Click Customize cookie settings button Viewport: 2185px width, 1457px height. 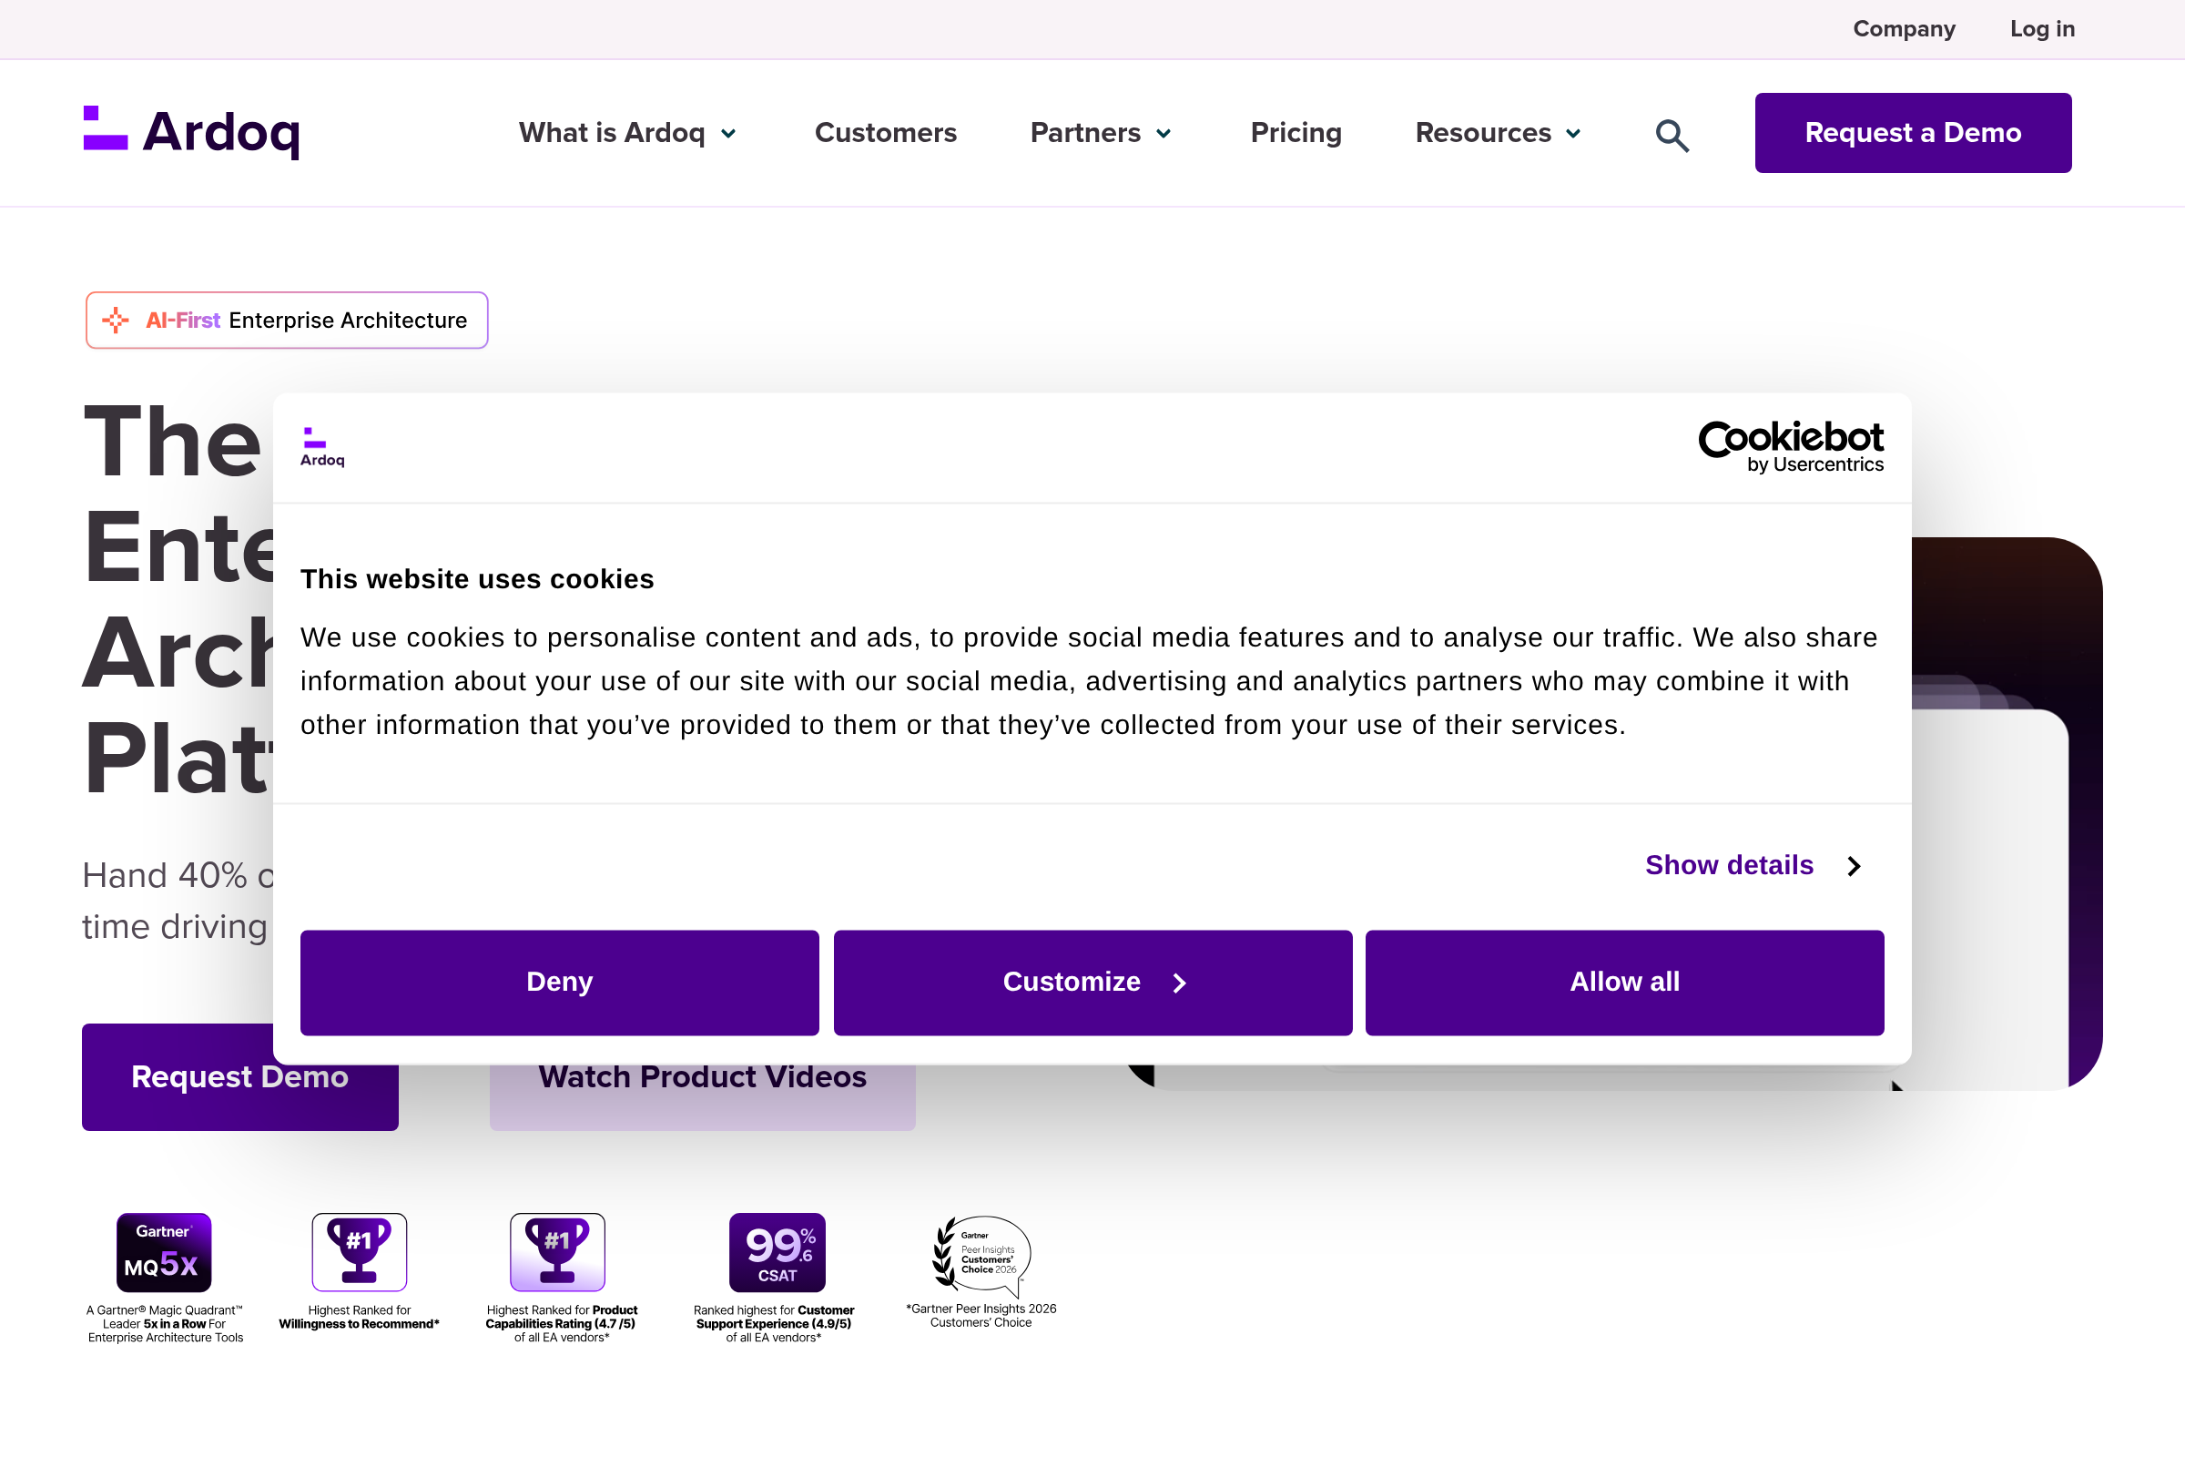1092,983
